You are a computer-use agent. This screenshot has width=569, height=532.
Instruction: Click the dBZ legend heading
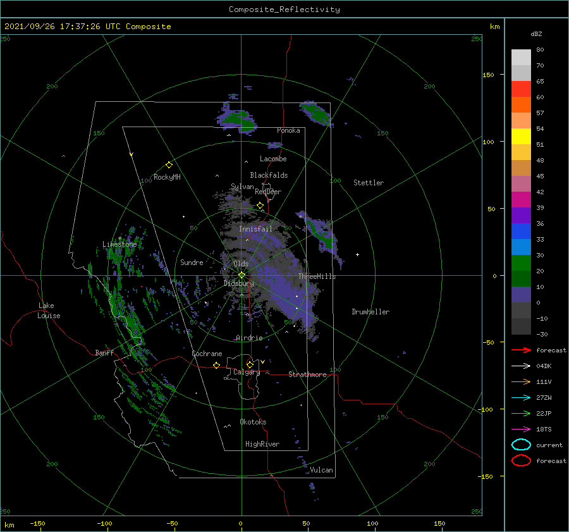[536, 34]
